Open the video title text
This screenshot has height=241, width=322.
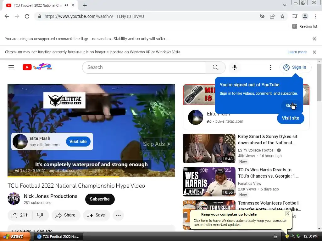pyautogui.click(x=76, y=186)
